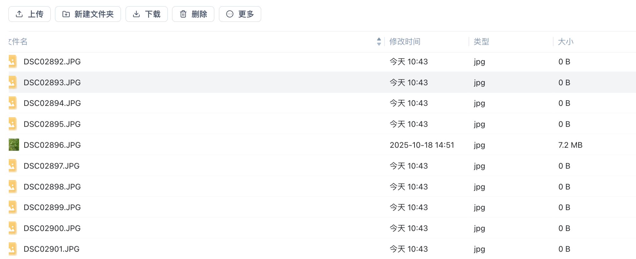Screen dimensions: 636x259
Task: Click the image file icon for DSC02892.JPG
Action: pyautogui.click(x=12, y=62)
